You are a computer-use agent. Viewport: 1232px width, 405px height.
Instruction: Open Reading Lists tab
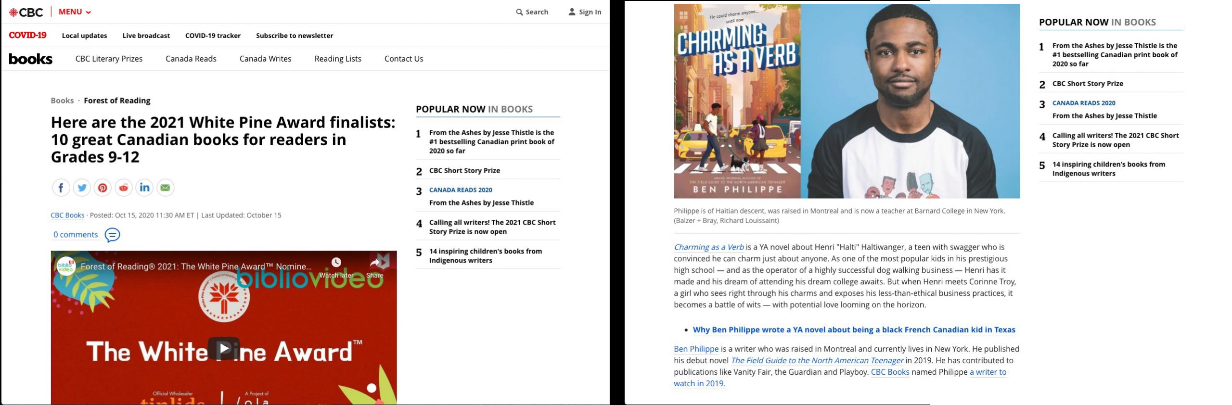(338, 59)
